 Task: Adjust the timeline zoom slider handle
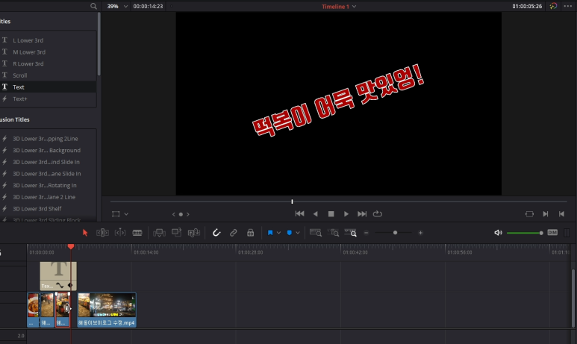coord(395,233)
